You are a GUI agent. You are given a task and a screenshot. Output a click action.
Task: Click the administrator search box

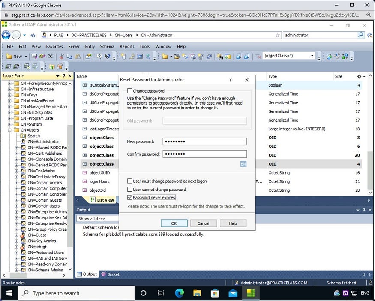pyautogui.click(x=320, y=35)
